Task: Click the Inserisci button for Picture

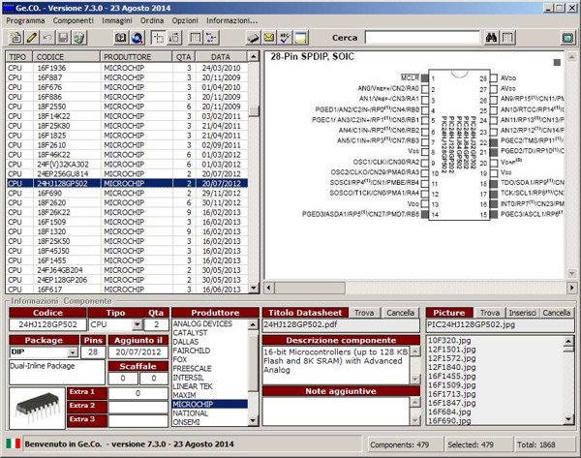Action: [522, 313]
